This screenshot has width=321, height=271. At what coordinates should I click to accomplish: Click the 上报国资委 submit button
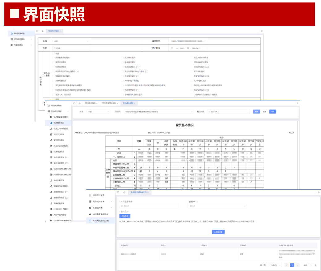click(218, 232)
